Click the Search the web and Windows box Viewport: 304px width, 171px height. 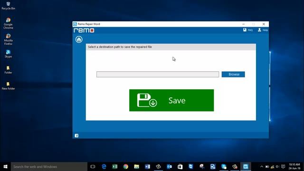[49, 167]
